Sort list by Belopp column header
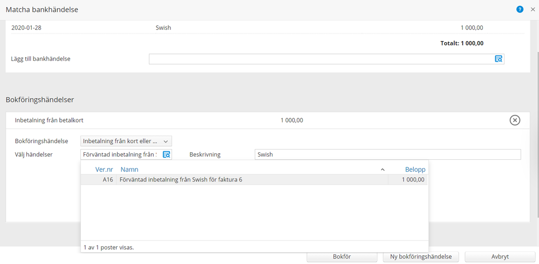The image size is (539, 264). (415, 170)
